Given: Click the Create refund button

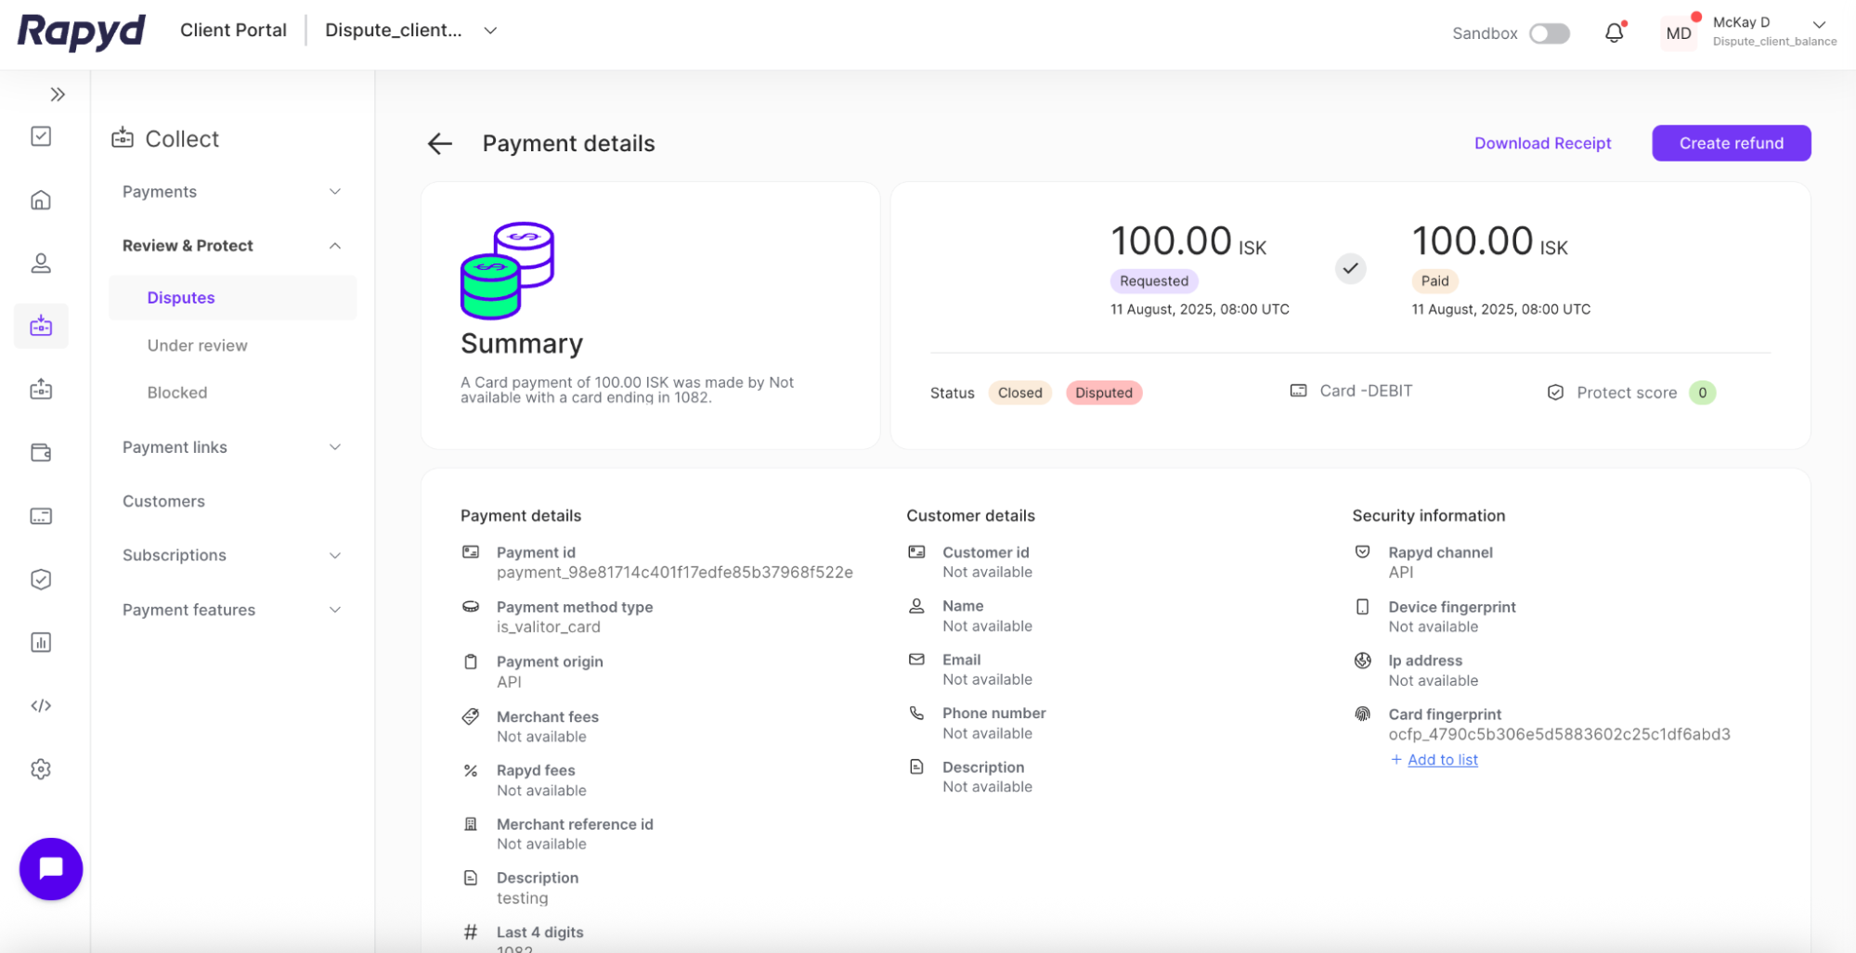Looking at the screenshot, I should click(1731, 144).
